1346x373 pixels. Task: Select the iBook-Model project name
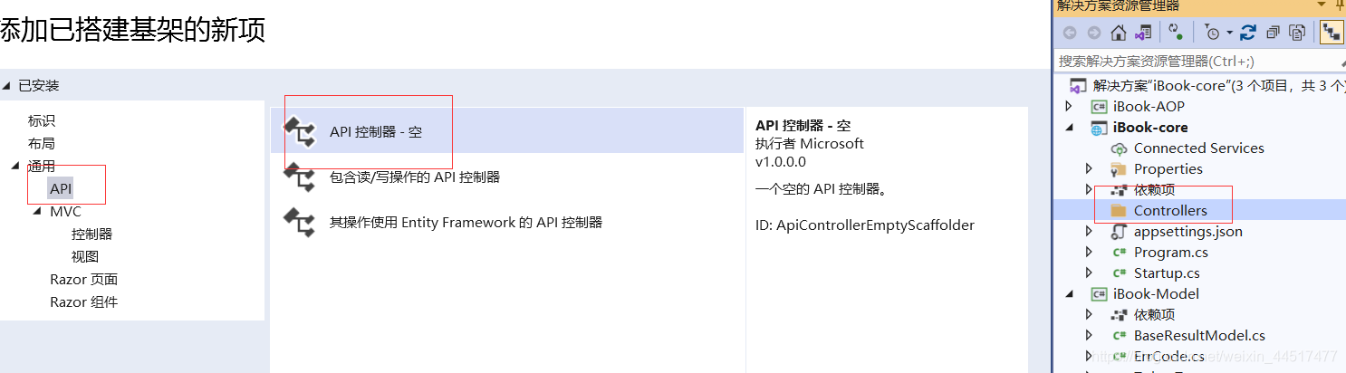(1156, 294)
